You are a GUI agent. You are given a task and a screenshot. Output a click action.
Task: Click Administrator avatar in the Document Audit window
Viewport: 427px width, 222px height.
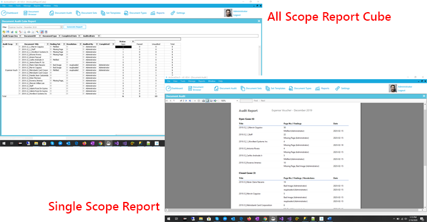tap(393, 88)
